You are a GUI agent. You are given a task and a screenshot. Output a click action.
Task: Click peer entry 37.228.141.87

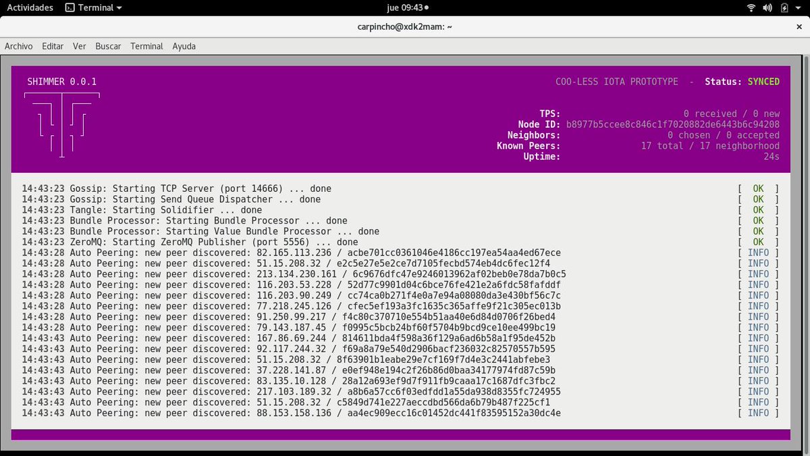288,370
